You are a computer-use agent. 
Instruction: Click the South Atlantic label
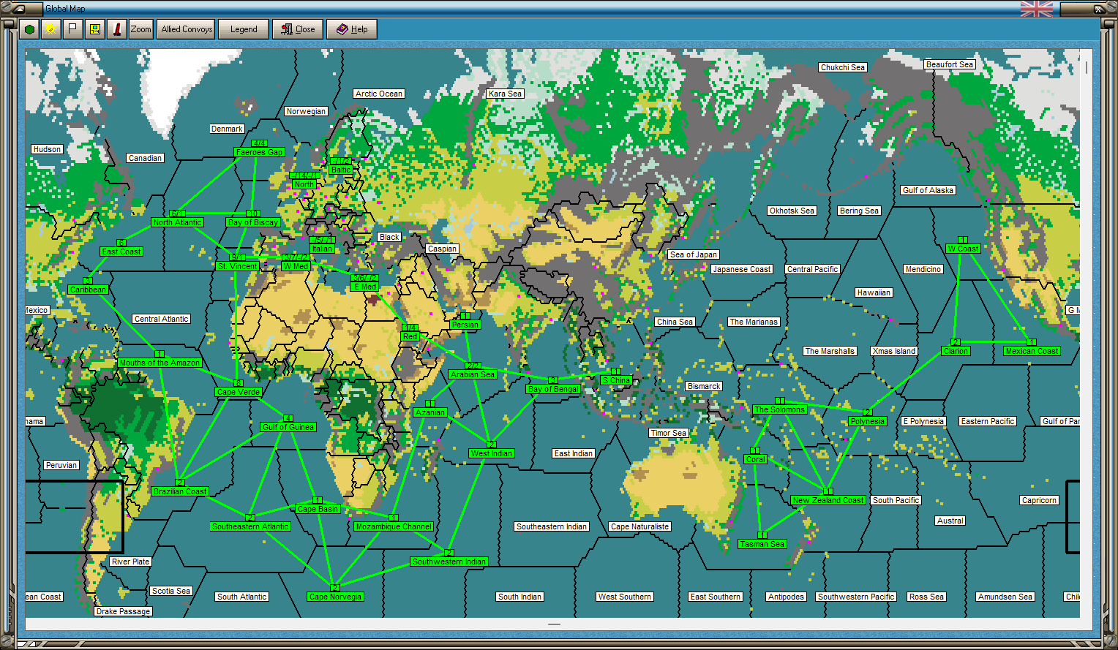[242, 597]
